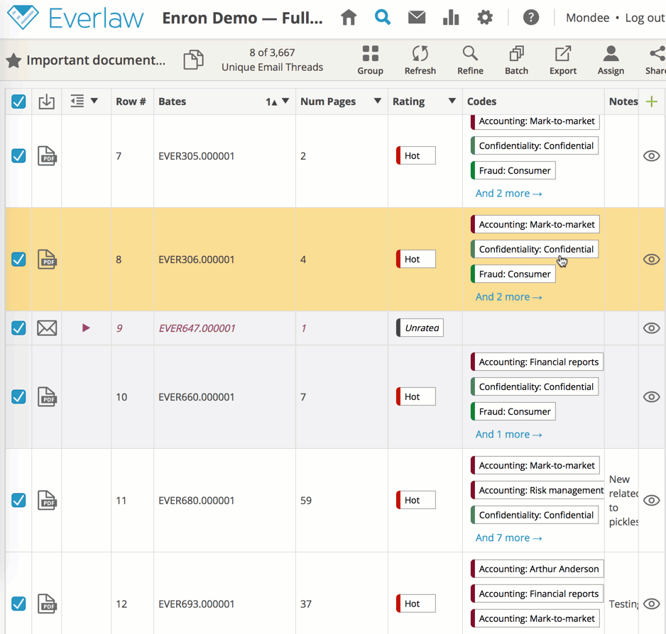666x634 pixels.
Task: Open the Messages envelope icon
Action: 417,18
